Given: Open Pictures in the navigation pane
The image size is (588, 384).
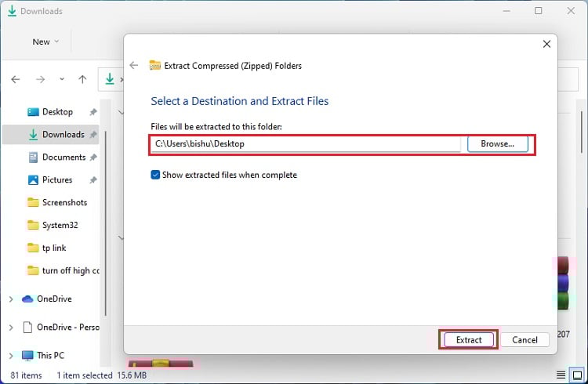Looking at the screenshot, I should (x=50, y=180).
